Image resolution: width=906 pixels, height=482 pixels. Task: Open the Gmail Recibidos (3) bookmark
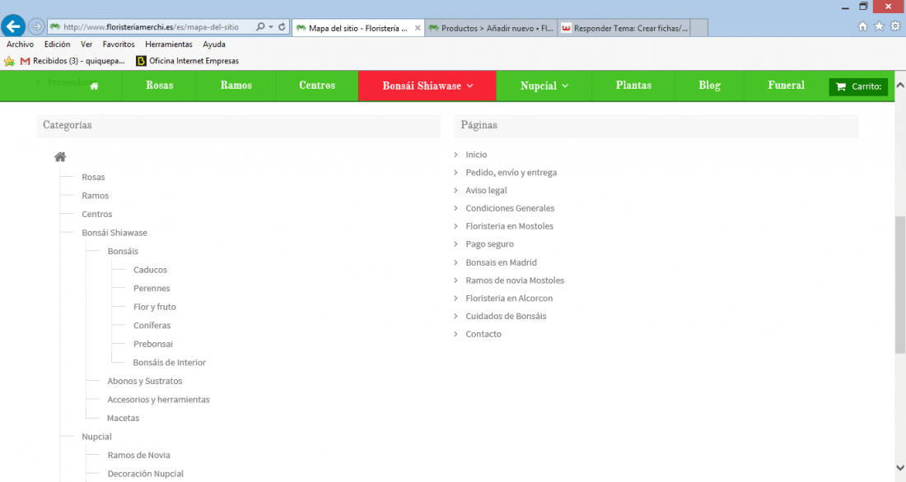point(72,61)
